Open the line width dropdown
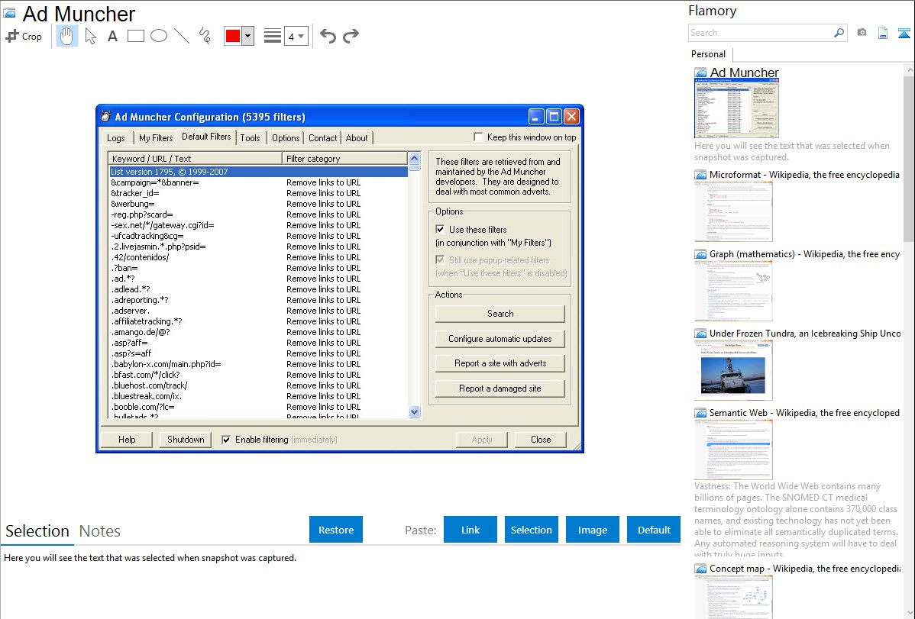The image size is (915, 619). (296, 36)
